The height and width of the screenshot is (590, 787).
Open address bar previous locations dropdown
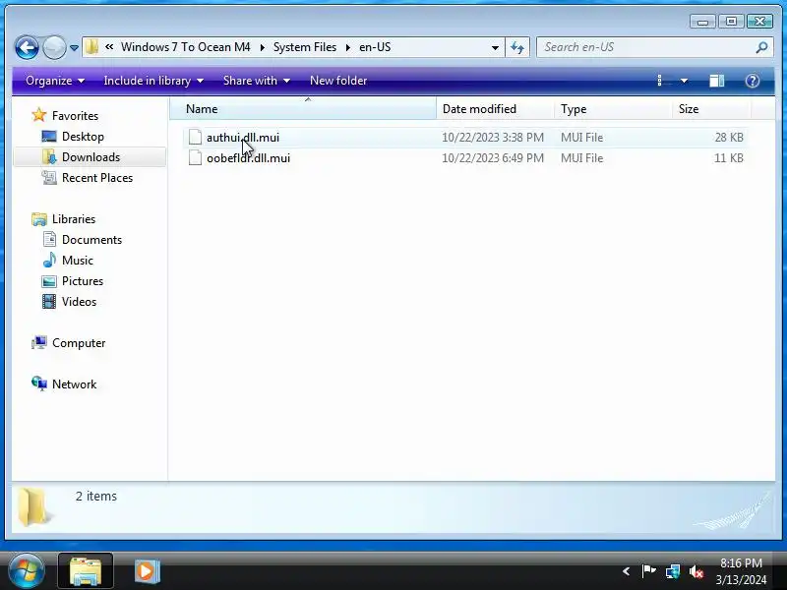click(495, 47)
